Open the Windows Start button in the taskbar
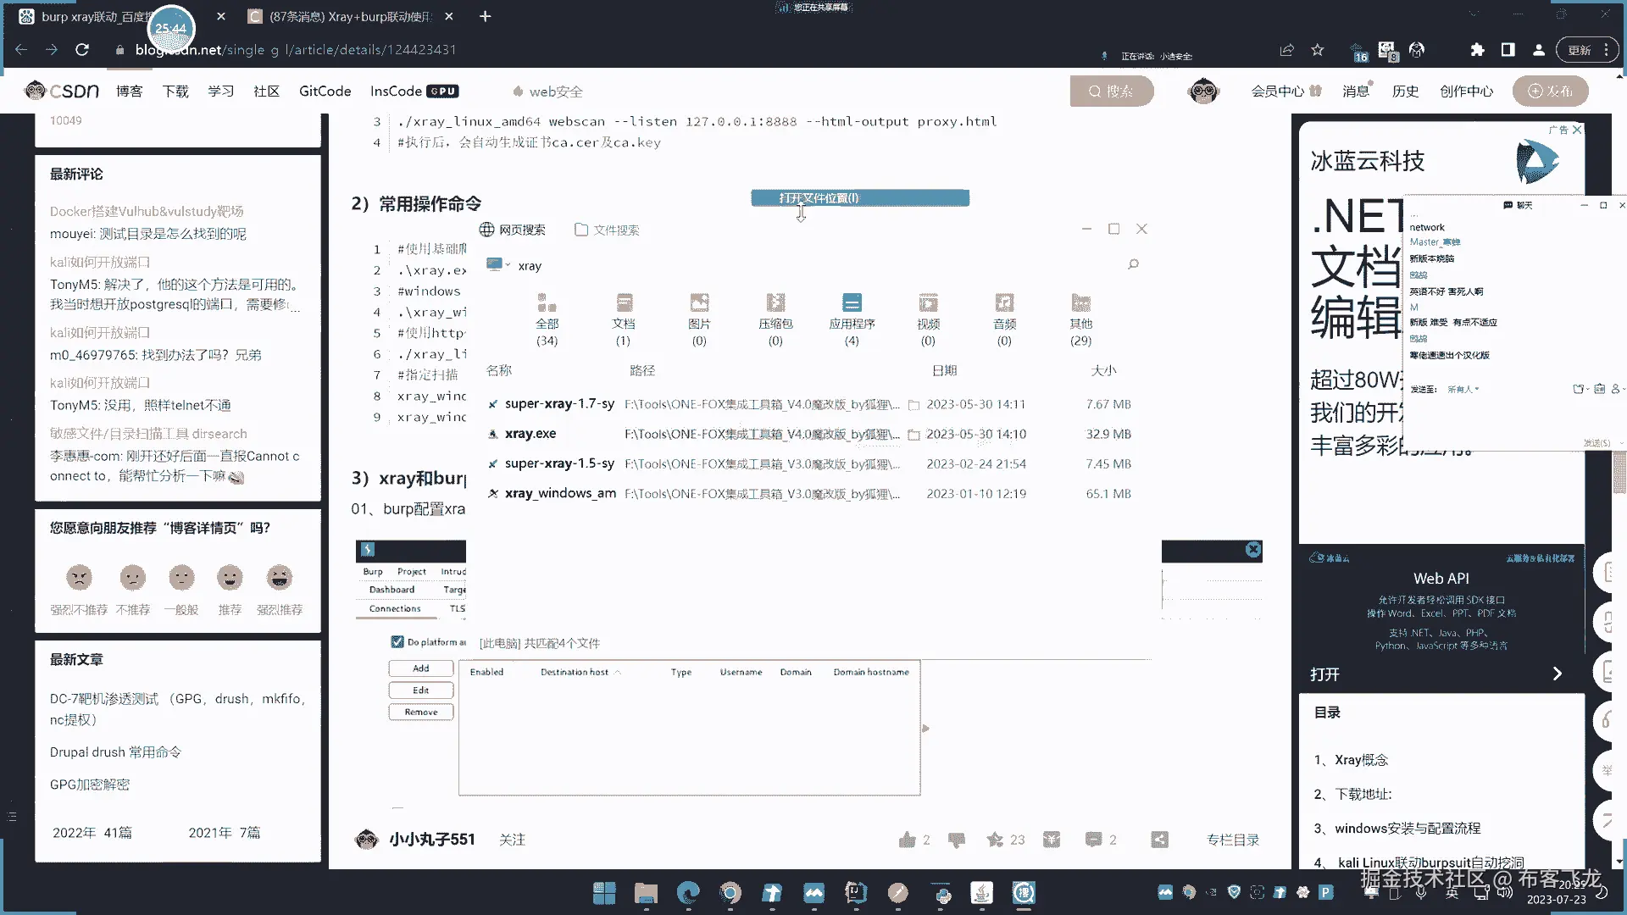The image size is (1627, 915). (x=604, y=892)
